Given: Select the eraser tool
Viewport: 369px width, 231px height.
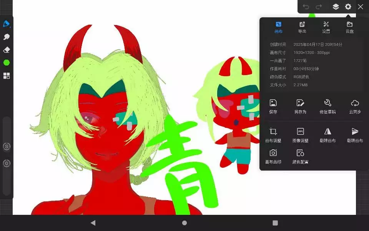Looking at the screenshot, I should click(6, 50).
